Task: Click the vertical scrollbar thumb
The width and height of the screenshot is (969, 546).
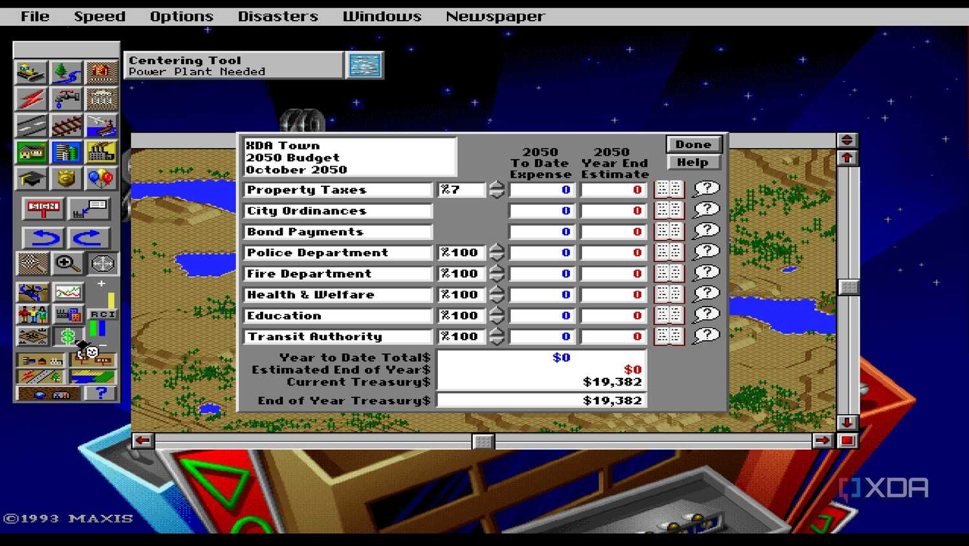Action: (848, 287)
